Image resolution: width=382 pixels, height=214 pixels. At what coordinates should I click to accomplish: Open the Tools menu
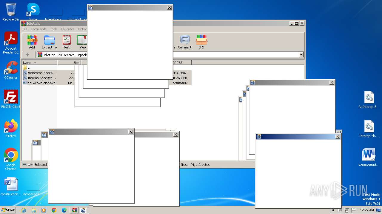point(54,29)
